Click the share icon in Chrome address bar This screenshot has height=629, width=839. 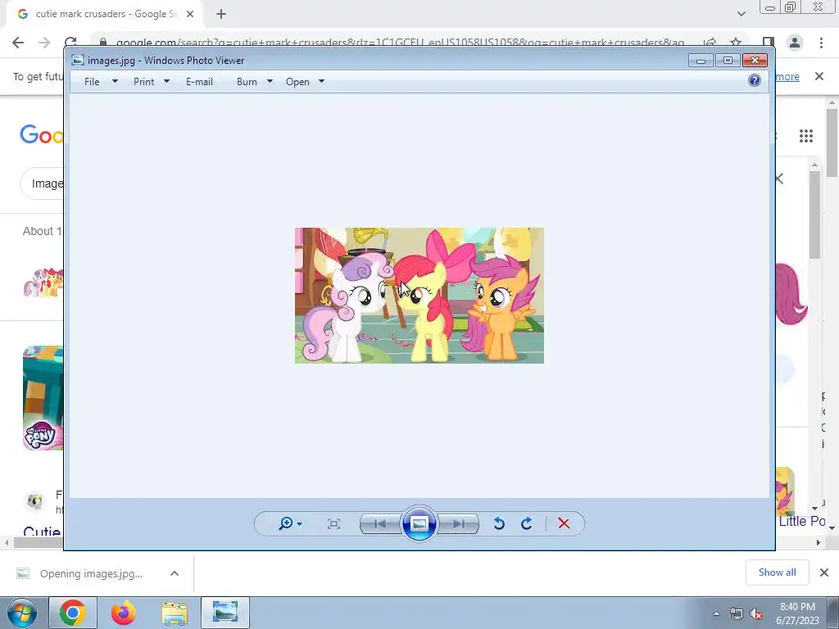[710, 43]
